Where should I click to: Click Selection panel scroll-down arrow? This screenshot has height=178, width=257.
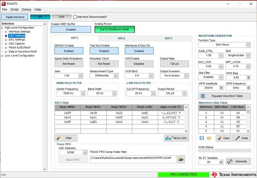coord(45,169)
